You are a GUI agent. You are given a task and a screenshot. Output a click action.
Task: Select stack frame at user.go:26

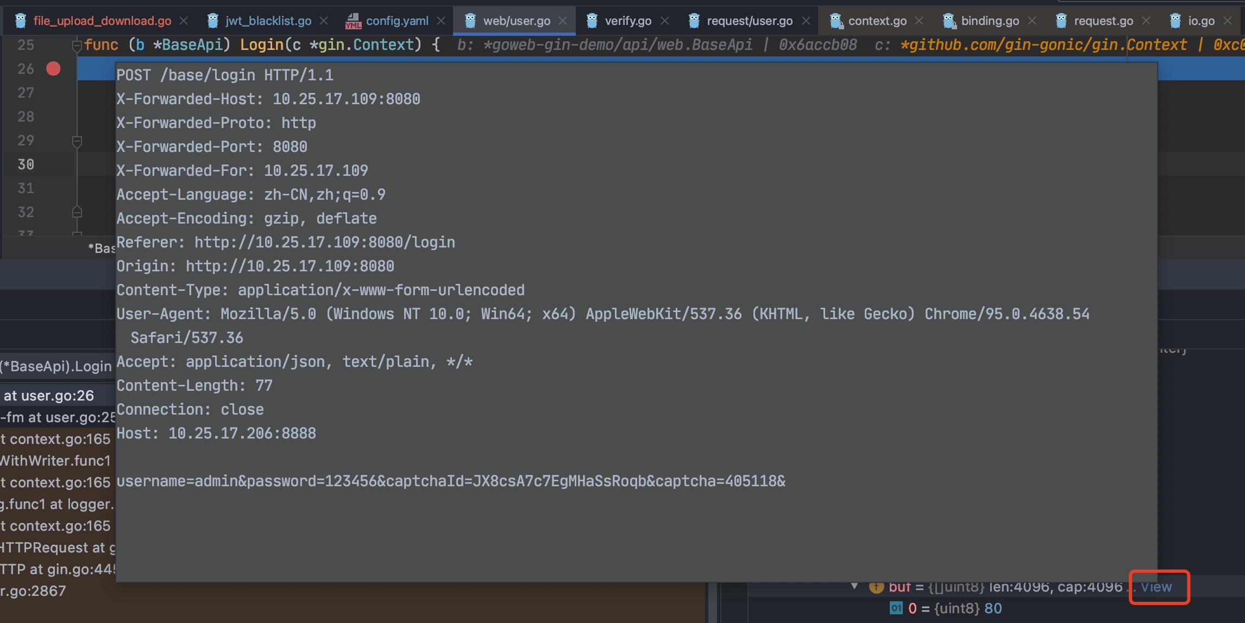point(49,396)
